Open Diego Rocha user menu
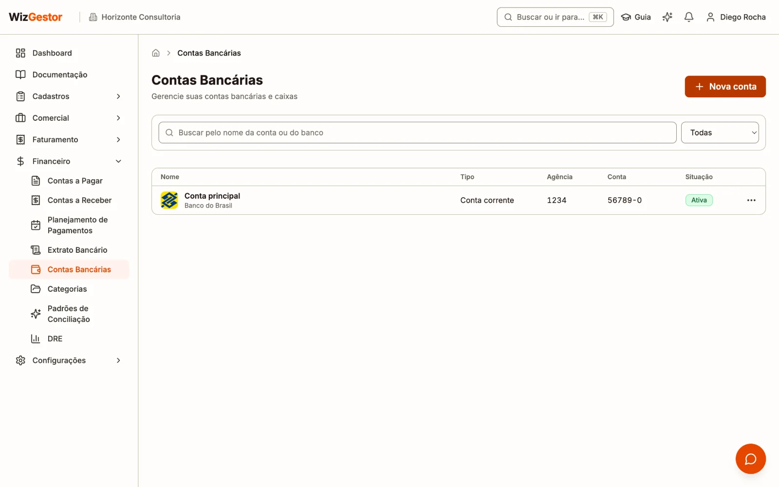The width and height of the screenshot is (779, 487). (x=736, y=17)
